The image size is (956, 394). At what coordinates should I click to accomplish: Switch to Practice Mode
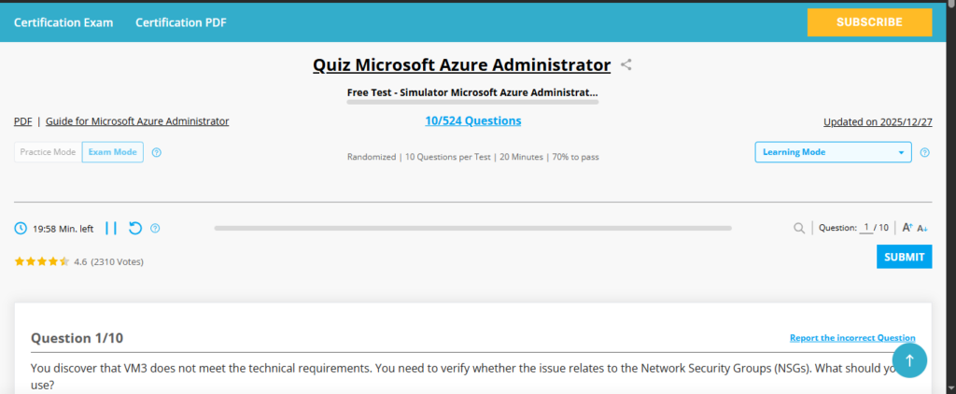click(48, 152)
